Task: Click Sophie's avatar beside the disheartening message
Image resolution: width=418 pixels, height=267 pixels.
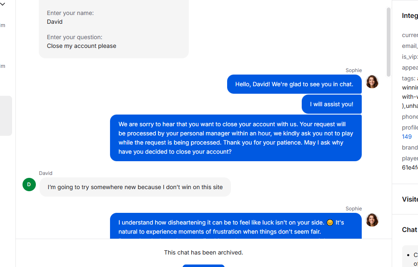Action: [372, 220]
